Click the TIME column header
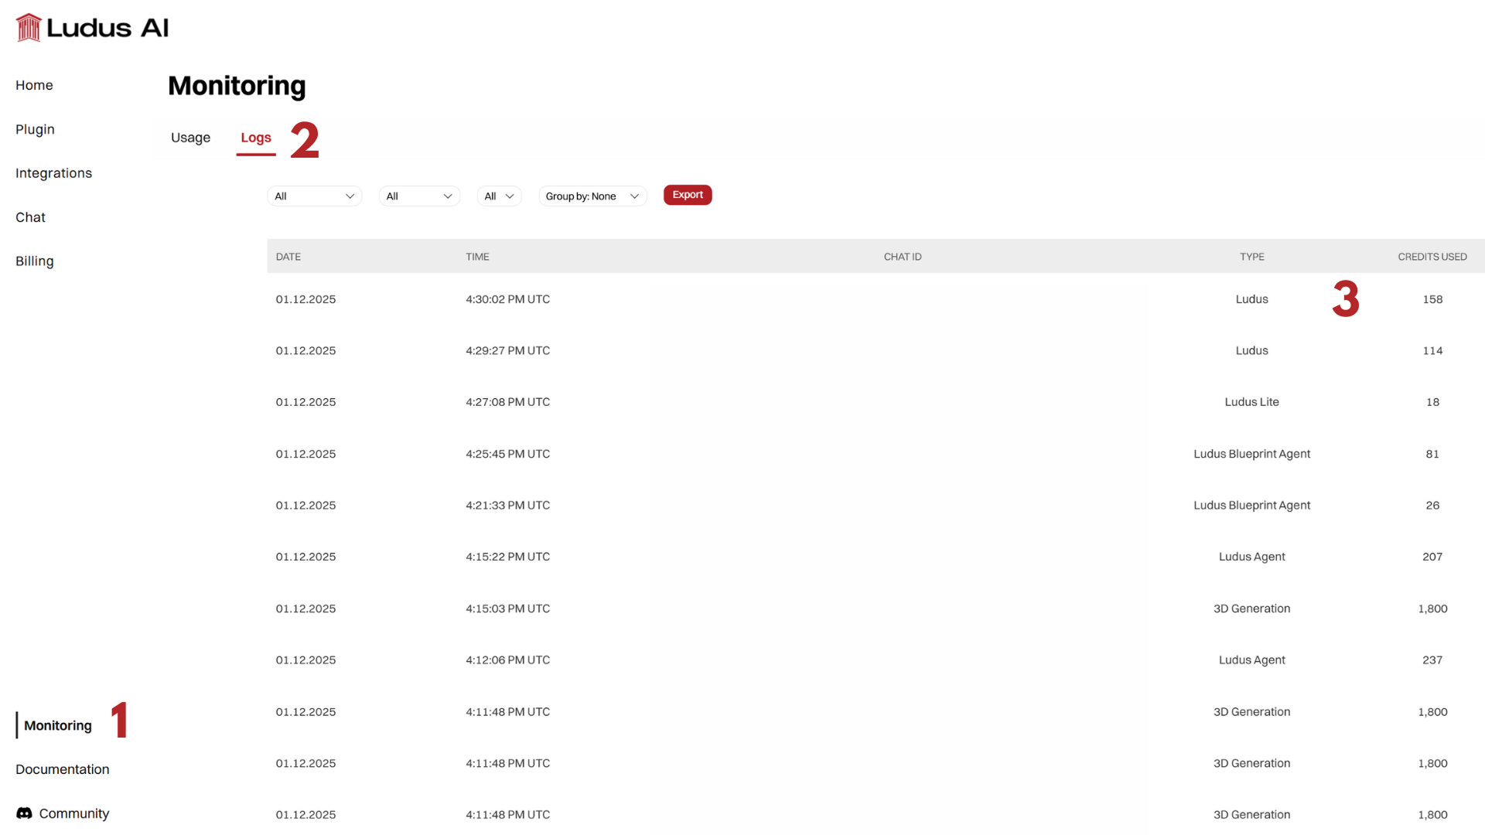The image size is (1485, 835). [477, 257]
